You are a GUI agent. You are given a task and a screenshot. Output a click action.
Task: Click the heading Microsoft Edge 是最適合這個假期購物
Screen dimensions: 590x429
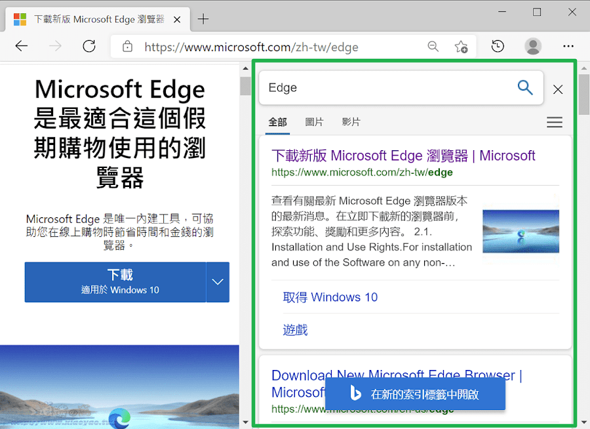(x=120, y=133)
